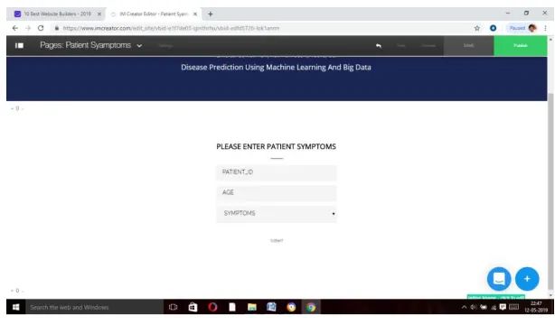555x325 pixels.
Task: Reload the page with the refresh icon
Action: 41,28
